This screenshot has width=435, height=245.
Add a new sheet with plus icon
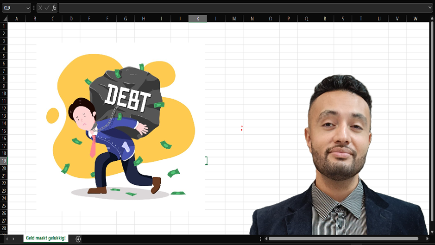(x=78, y=239)
